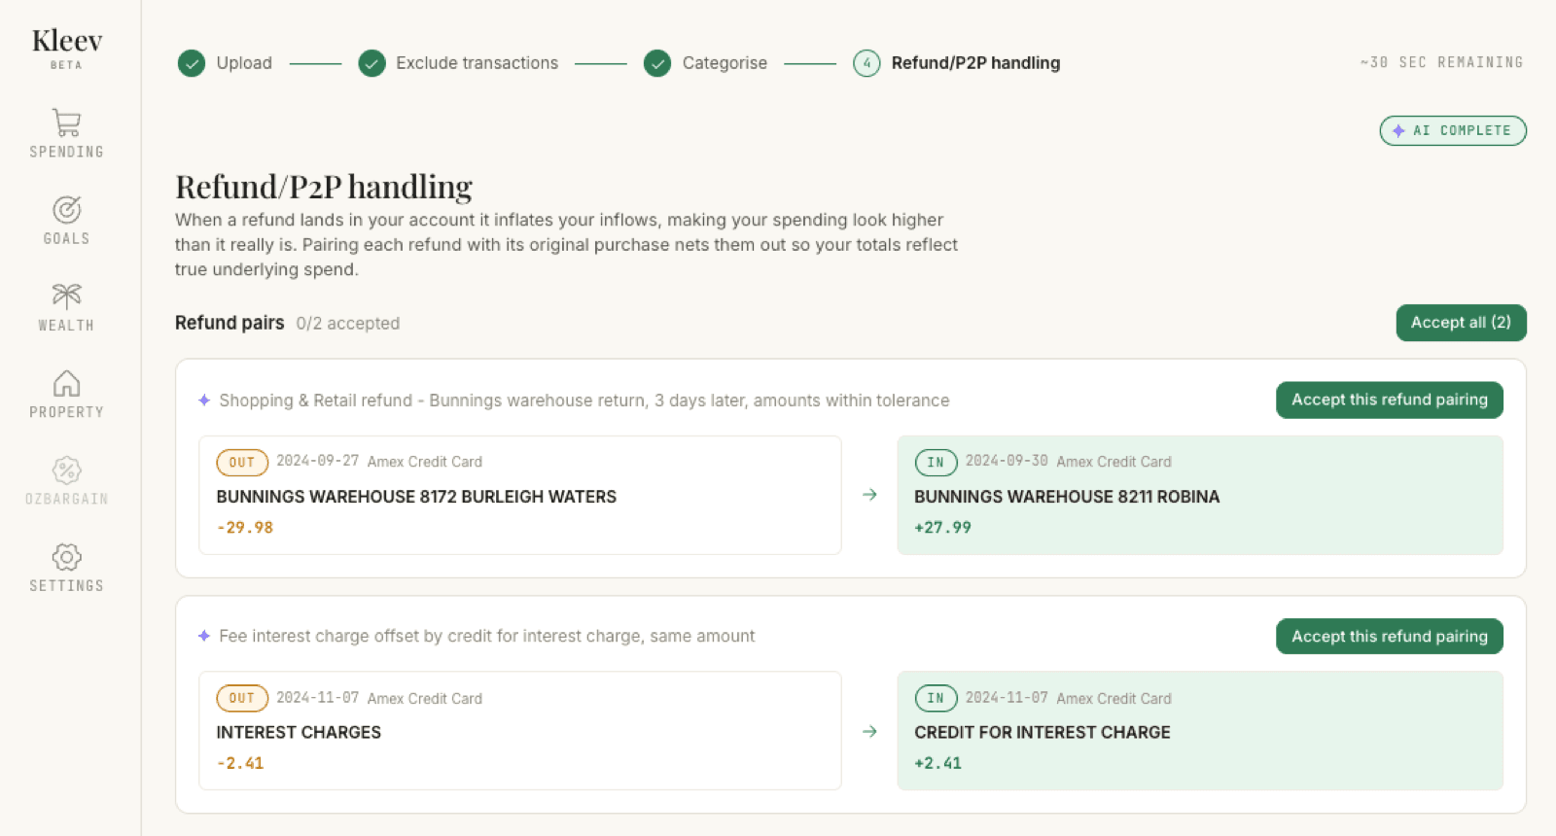Image resolution: width=1556 pixels, height=836 pixels.
Task: Click the OzBargain label in sidebar
Action: coord(66,499)
